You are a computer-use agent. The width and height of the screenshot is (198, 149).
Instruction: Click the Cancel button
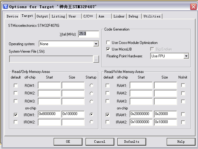coord(100,142)
